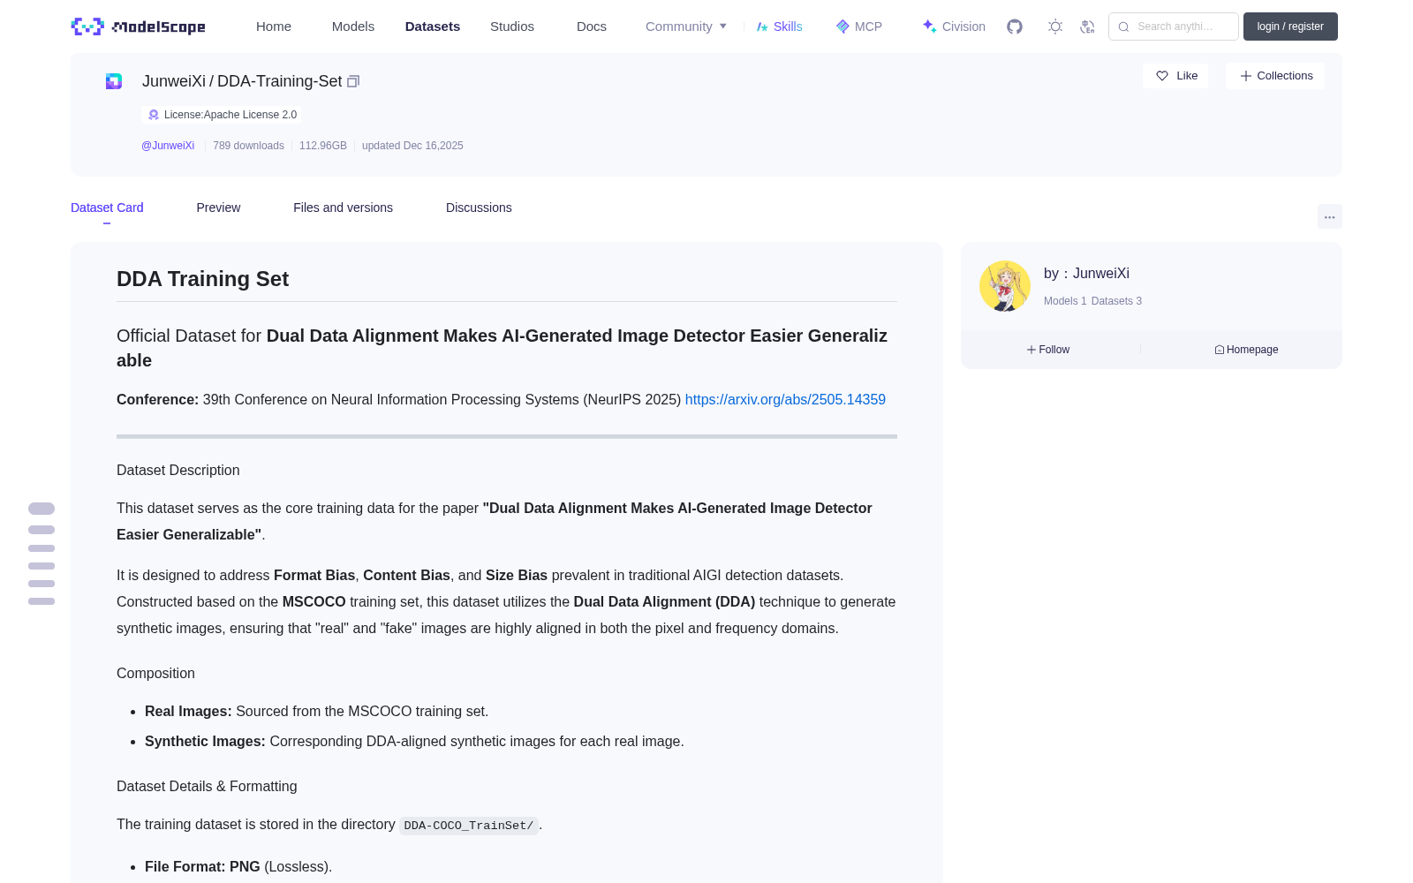
Task: Jump to second outline section marker
Action: point(42,530)
